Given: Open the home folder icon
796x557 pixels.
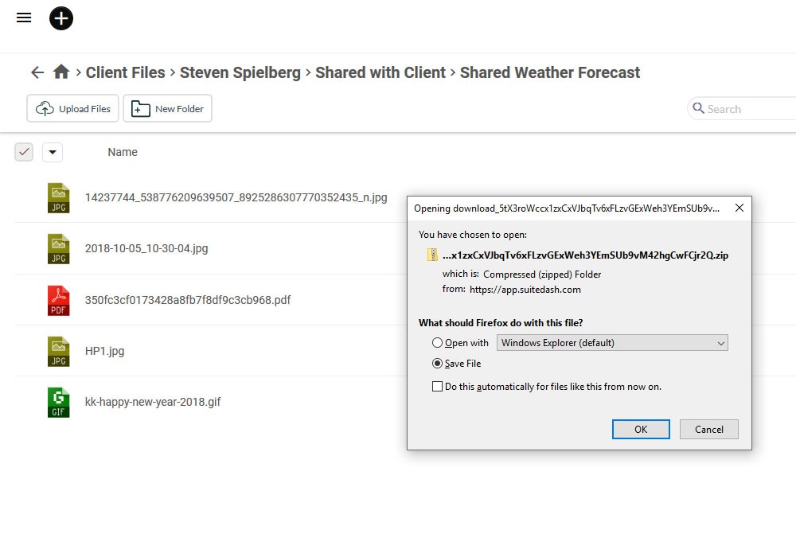Looking at the screenshot, I should tap(61, 72).
